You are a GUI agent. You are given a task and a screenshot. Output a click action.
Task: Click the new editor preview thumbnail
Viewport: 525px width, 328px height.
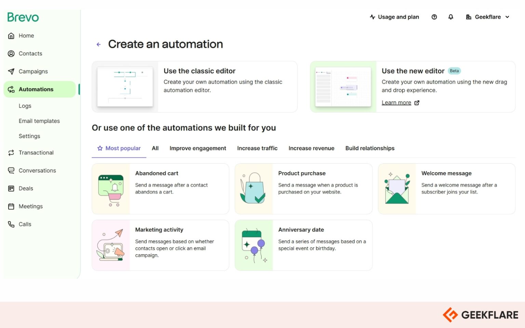pos(343,87)
